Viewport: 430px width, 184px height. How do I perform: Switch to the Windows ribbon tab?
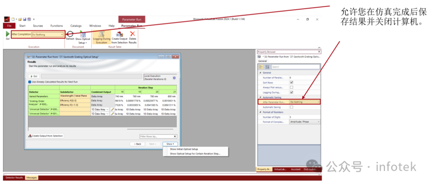point(95,26)
